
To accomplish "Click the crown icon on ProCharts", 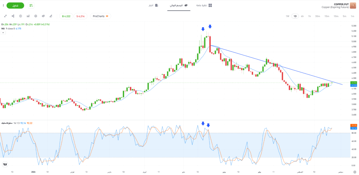I will 107,16.
